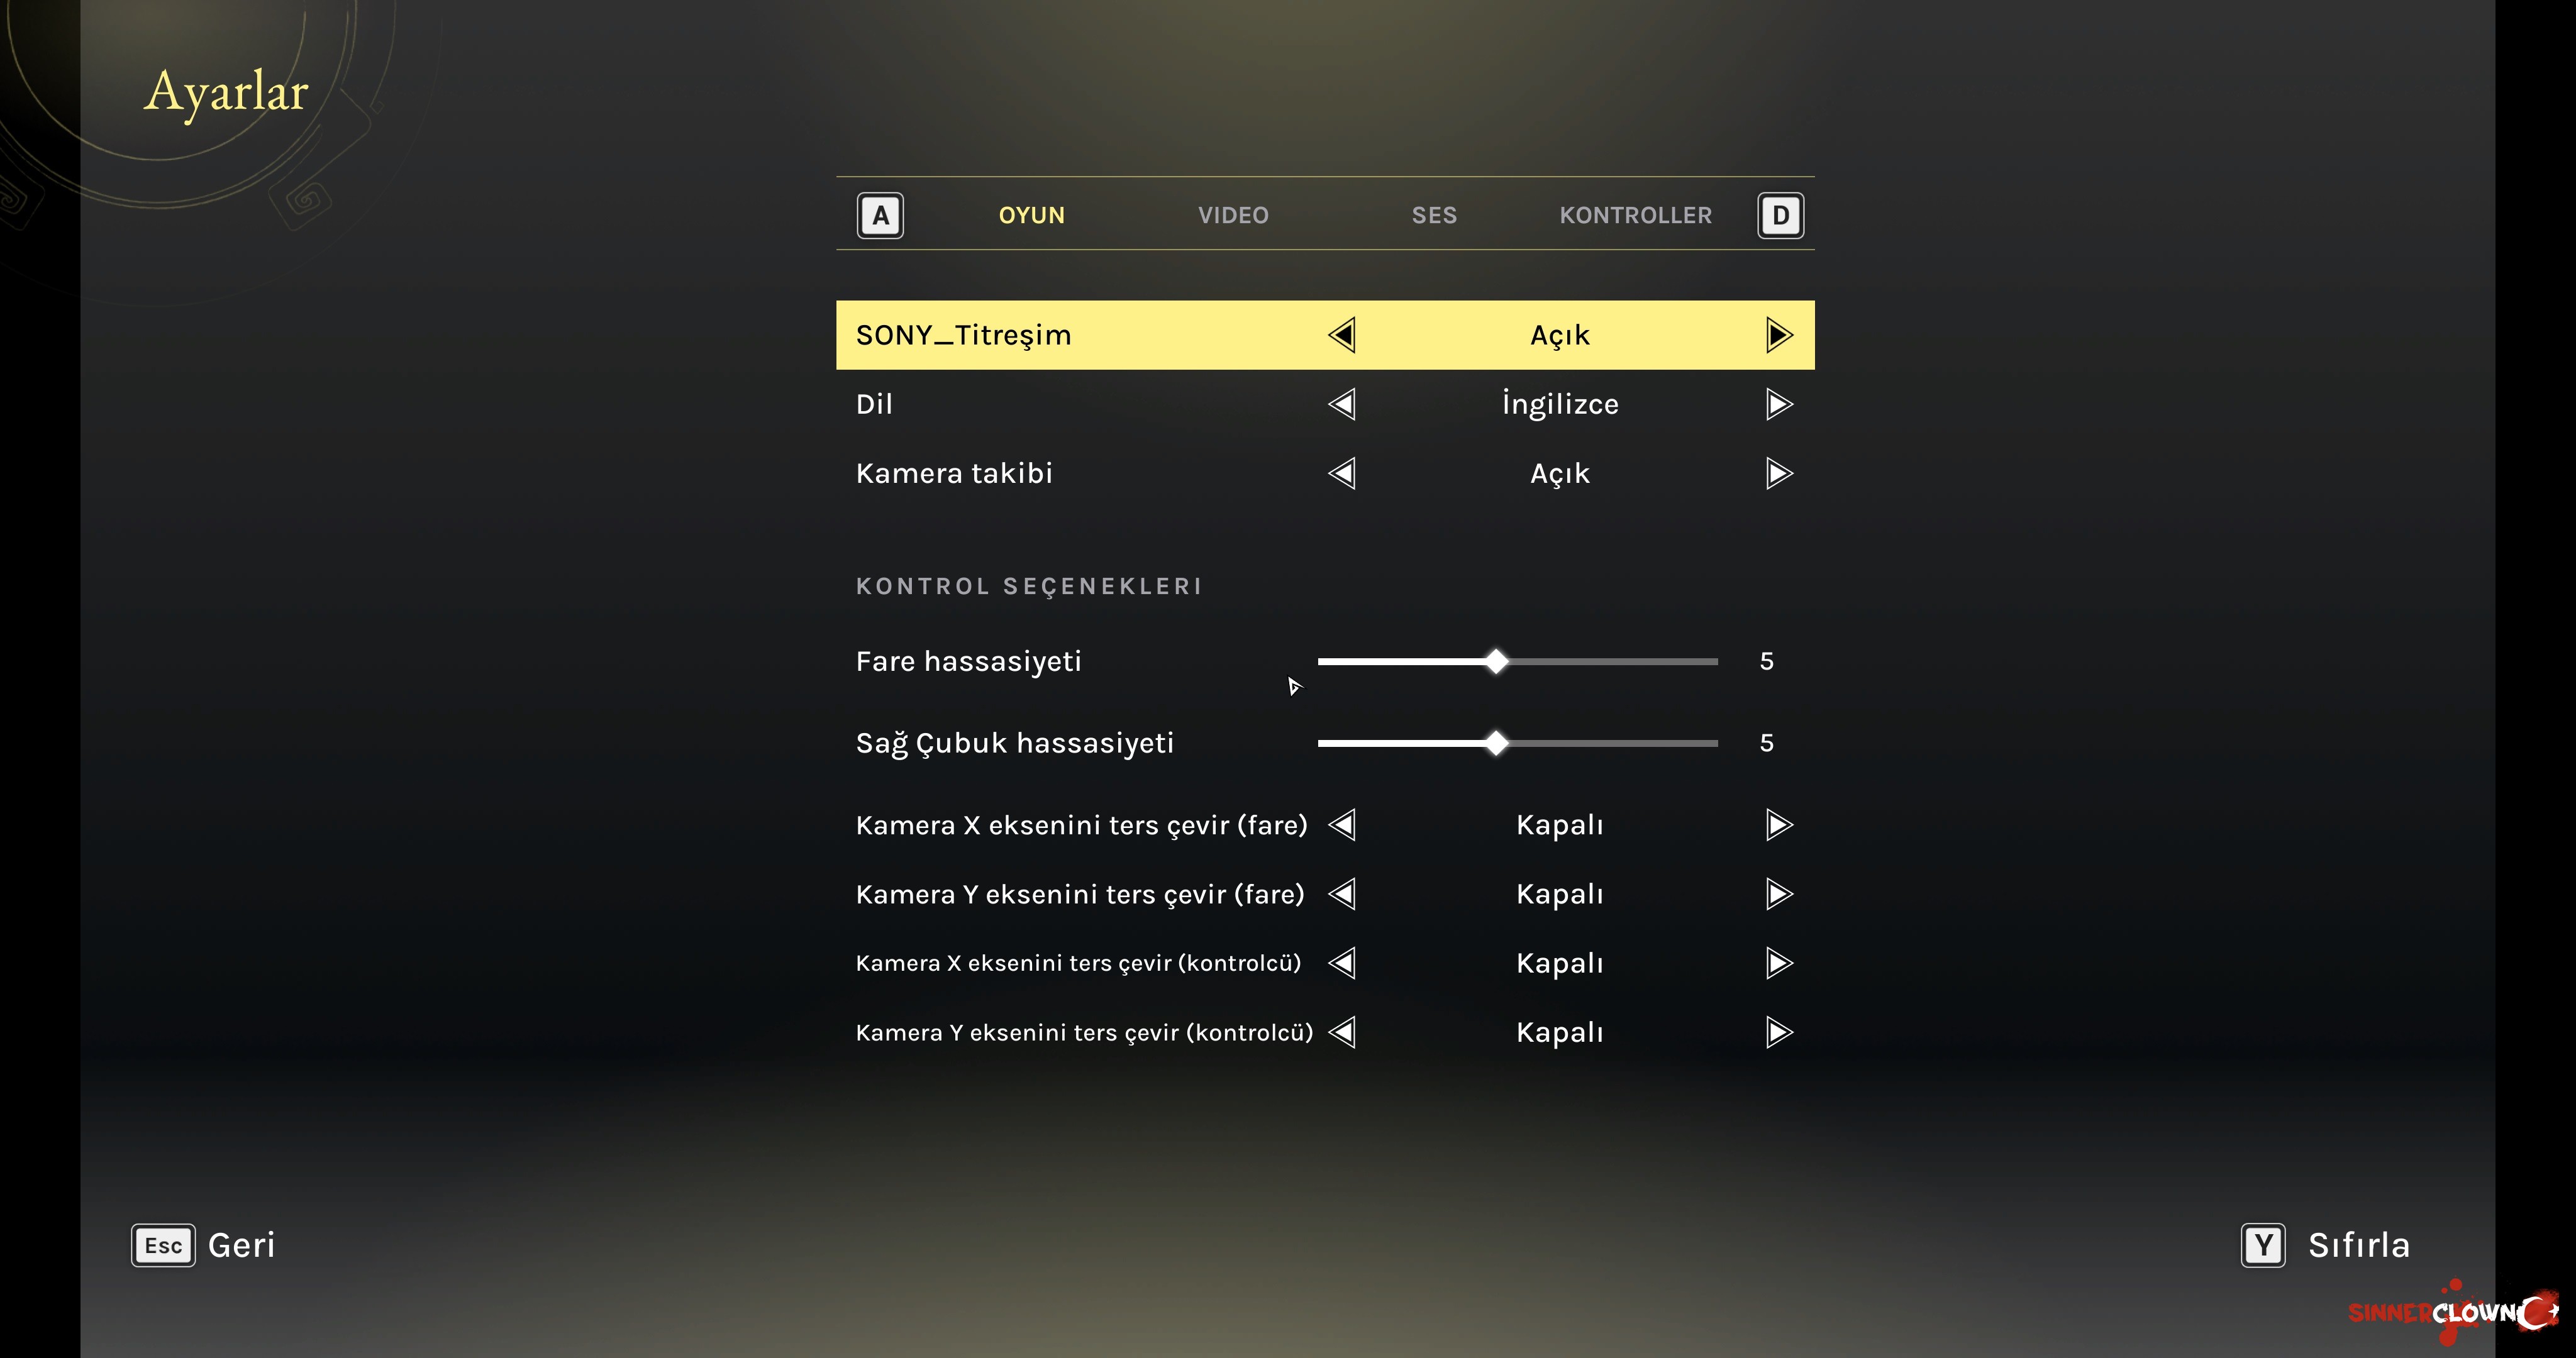The height and width of the screenshot is (1358, 2576).
Task: Click the A key icon for previous tab
Action: click(880, 215)
